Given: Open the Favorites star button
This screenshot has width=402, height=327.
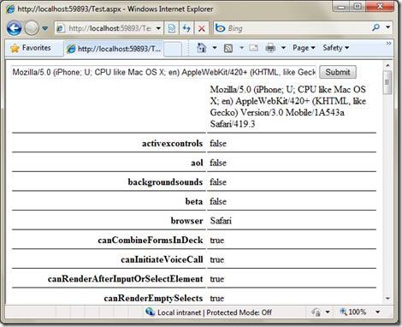Looking at the screenshot, I should click(31, 48).
